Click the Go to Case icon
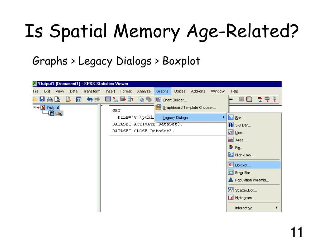324x243 pixels. (115, 100)
